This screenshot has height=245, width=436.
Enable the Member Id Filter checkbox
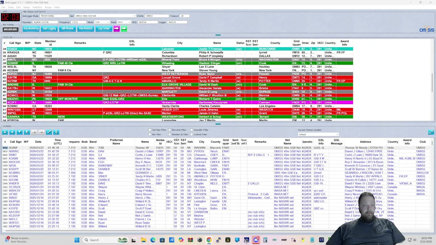coord(169,134)
